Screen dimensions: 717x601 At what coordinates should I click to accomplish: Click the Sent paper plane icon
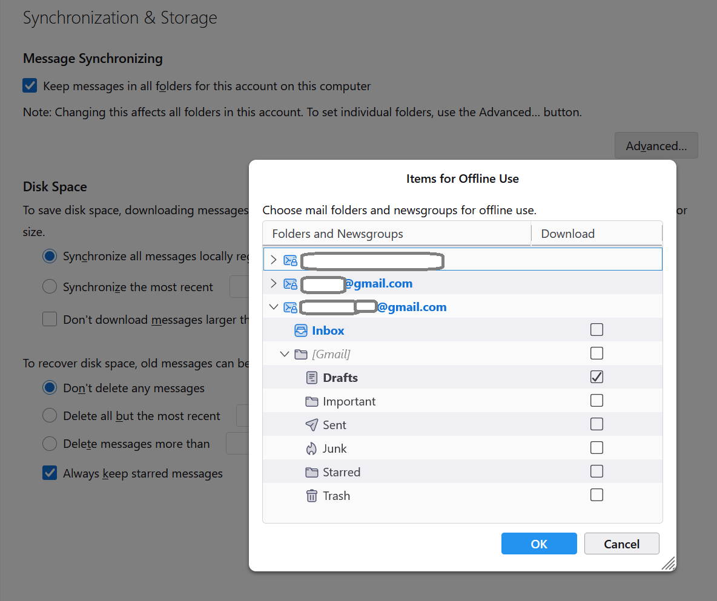(312, 425)
